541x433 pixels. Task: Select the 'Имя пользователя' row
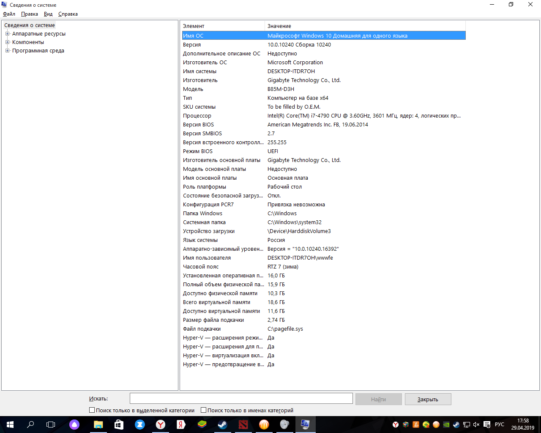tap(324, 258)
